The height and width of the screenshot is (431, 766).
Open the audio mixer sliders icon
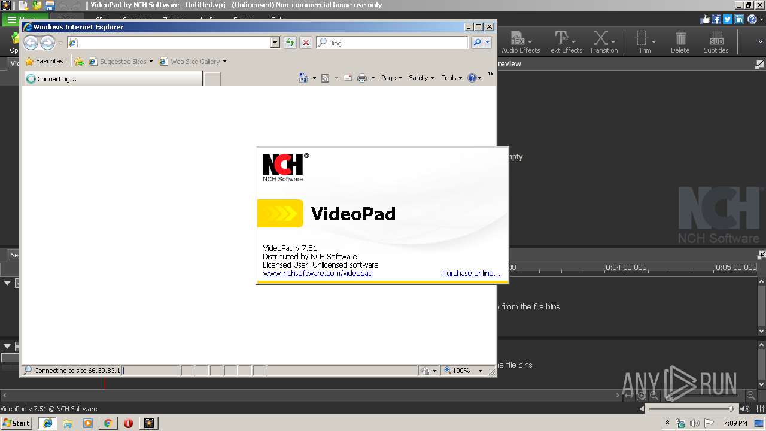coord(761,409)
